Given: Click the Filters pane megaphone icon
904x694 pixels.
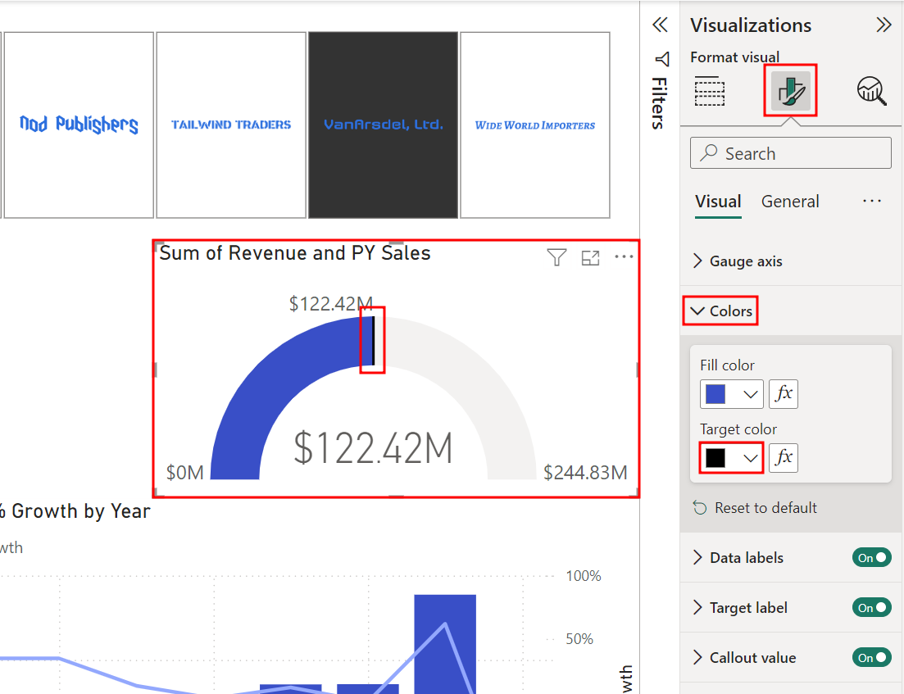Looking at the screenshot, I should point(662,59).
